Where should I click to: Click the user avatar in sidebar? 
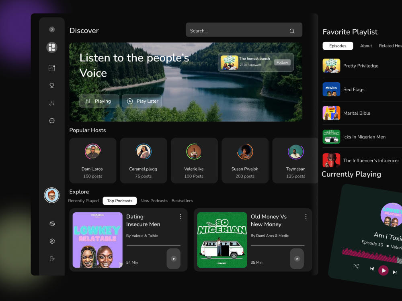(x=52, y=195)
